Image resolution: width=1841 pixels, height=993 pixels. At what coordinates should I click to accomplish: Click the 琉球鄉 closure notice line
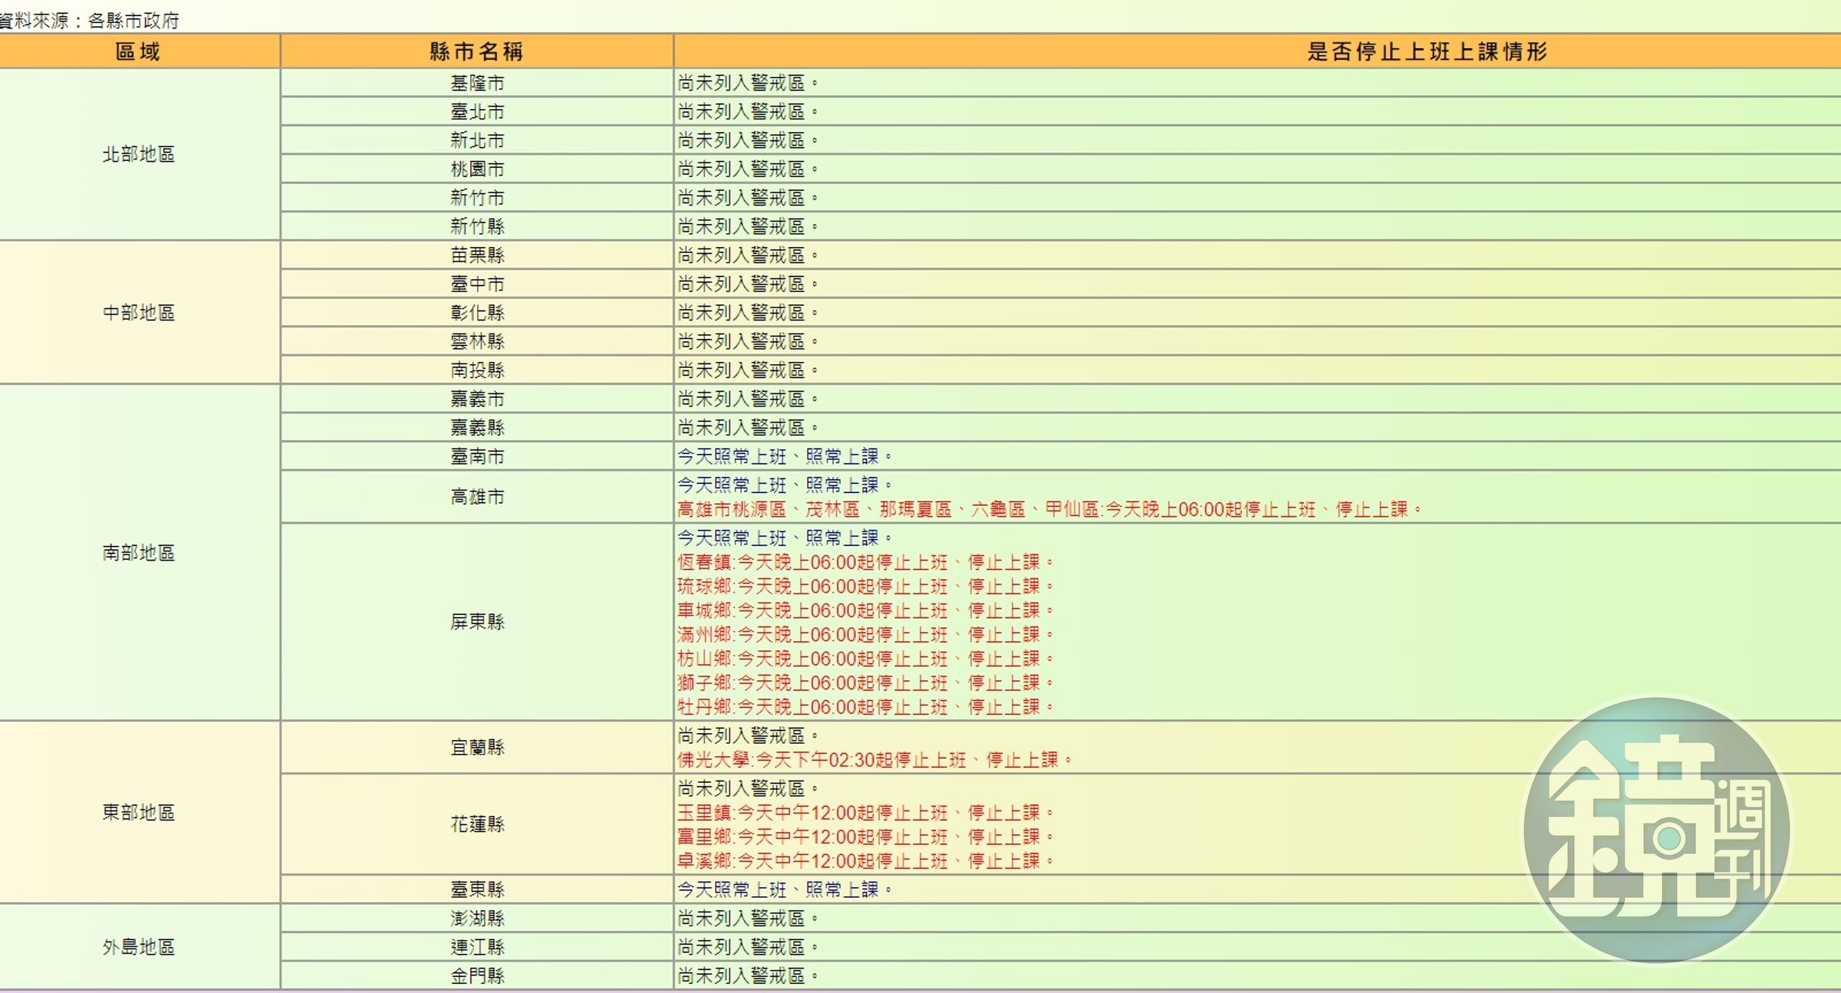pos(865,587)
